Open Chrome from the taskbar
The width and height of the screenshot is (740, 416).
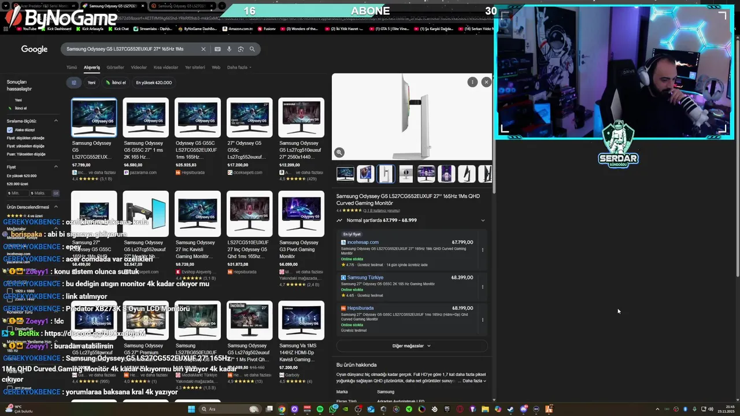pos(282,409)
